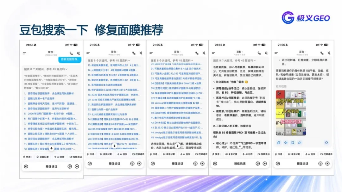Tap the blue 修复面膜推荐 message bubble
The width and height of the screenshot is (342, 192).
(x=70, y=59)
